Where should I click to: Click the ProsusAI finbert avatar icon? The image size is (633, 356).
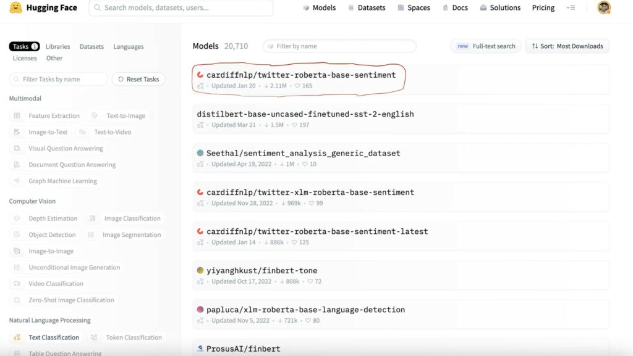[x=200, y=349]
